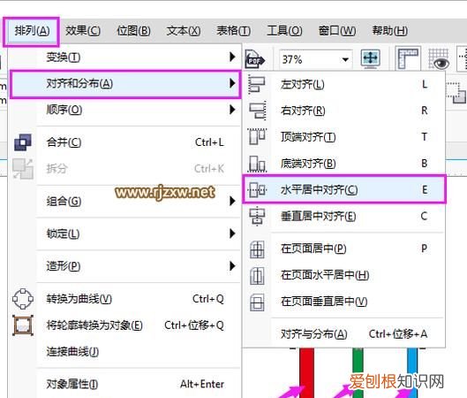Viewport: 467px width, 398px height.
Task: Open the 帮助(H) menu
Action: 389,31
